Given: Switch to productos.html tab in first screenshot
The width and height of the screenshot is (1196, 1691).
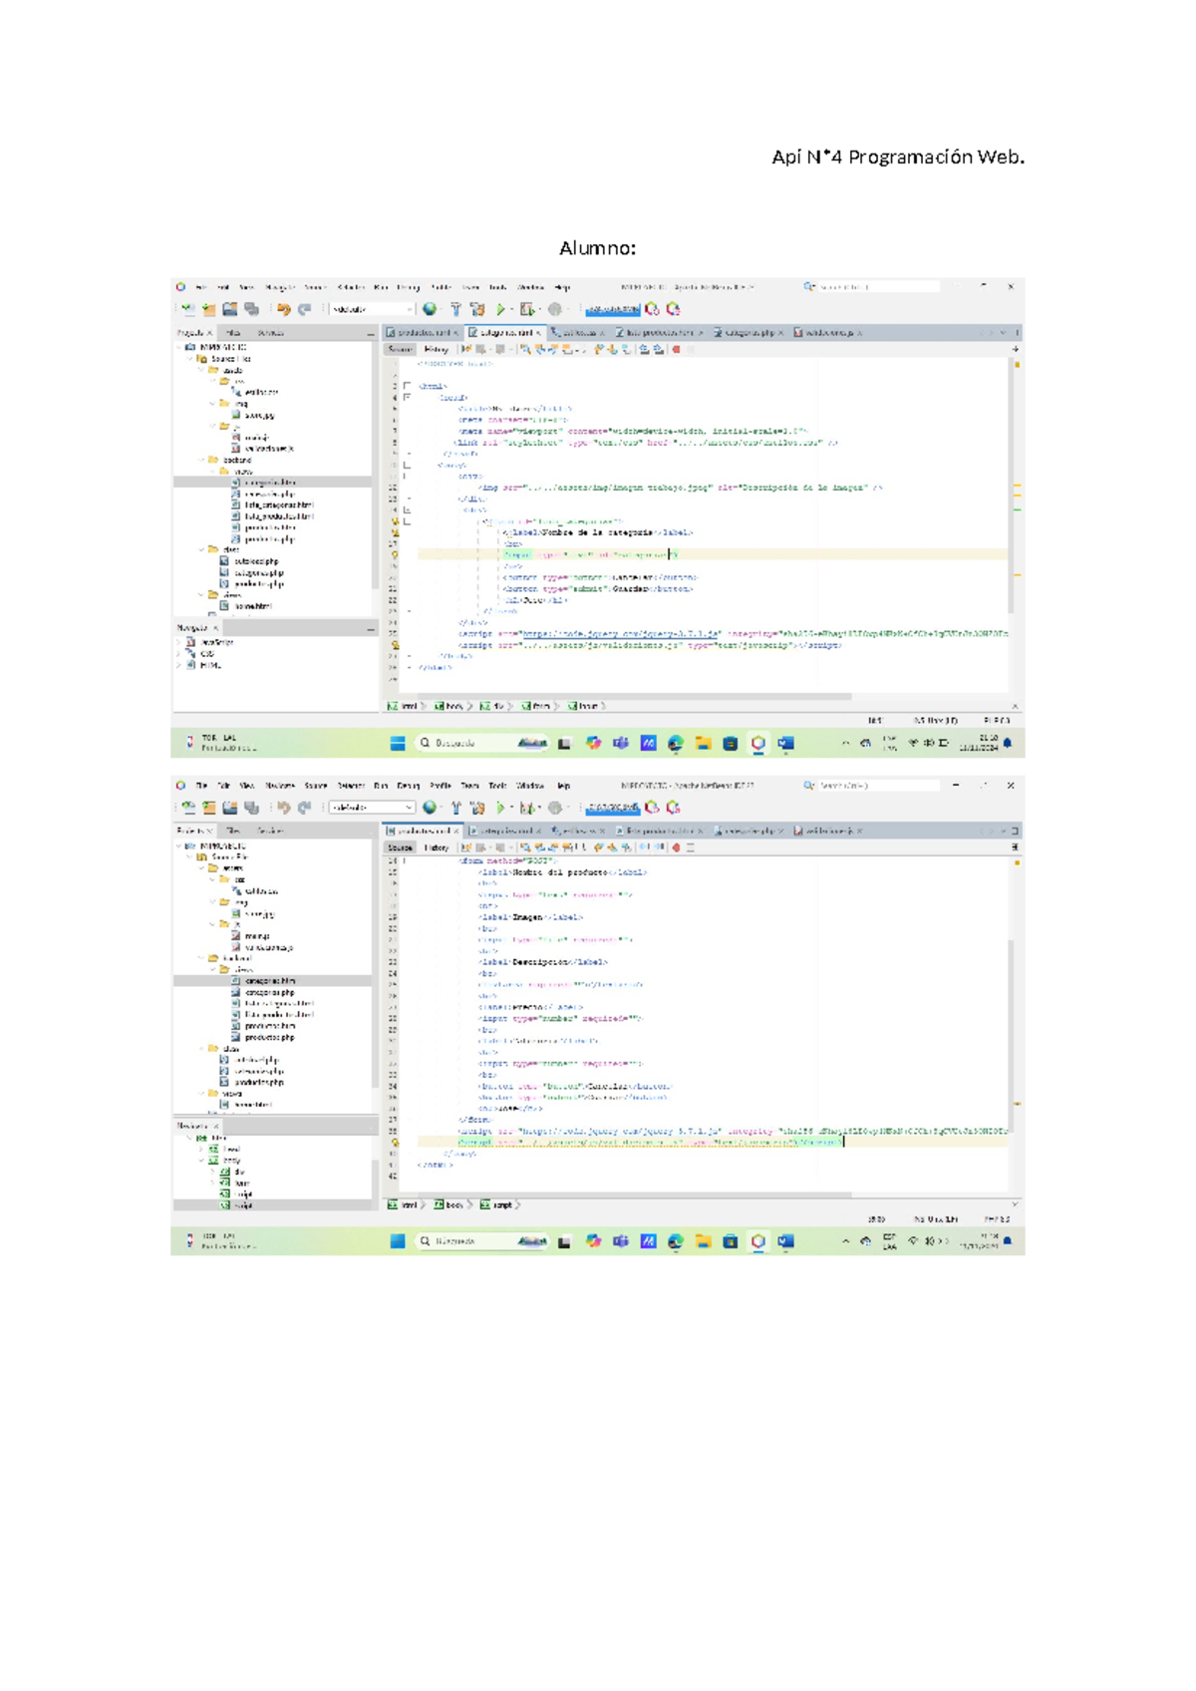Looking at the screenshot, I should [x=423, y=333].
